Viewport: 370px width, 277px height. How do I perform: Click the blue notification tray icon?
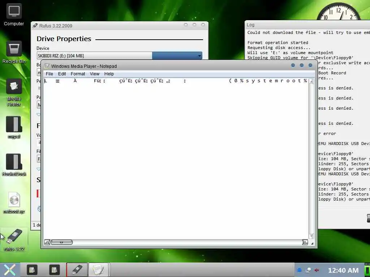(x=299, y=270)
